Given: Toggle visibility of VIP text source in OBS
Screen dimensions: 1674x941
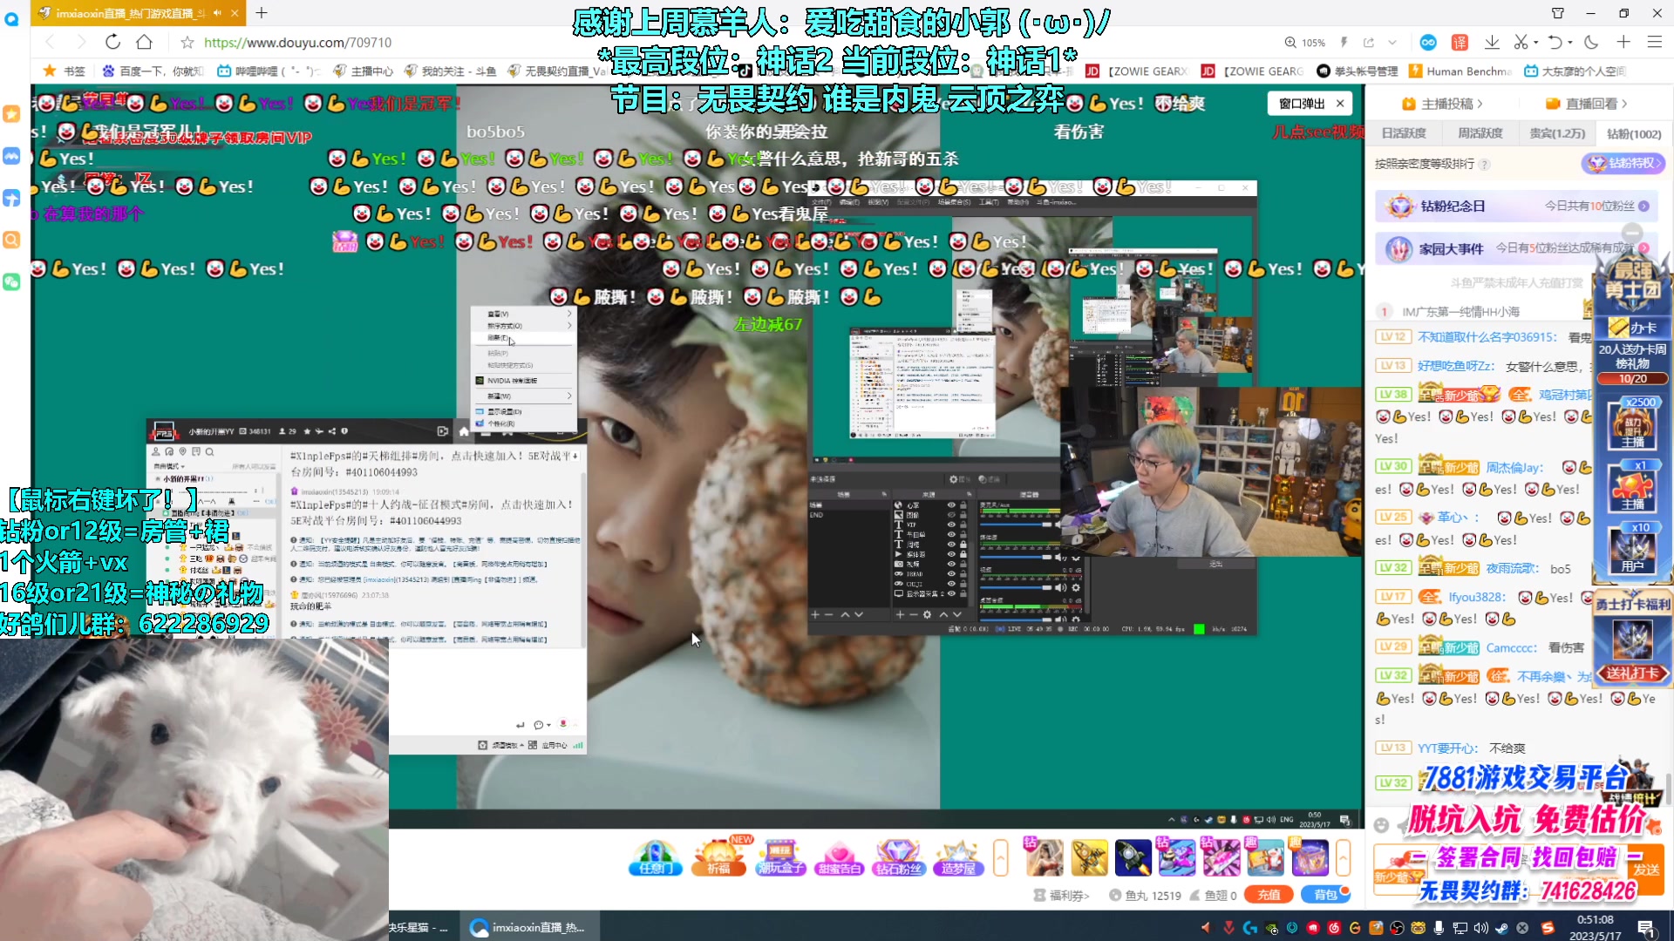Looking at the screenshot, I should 951,525.
